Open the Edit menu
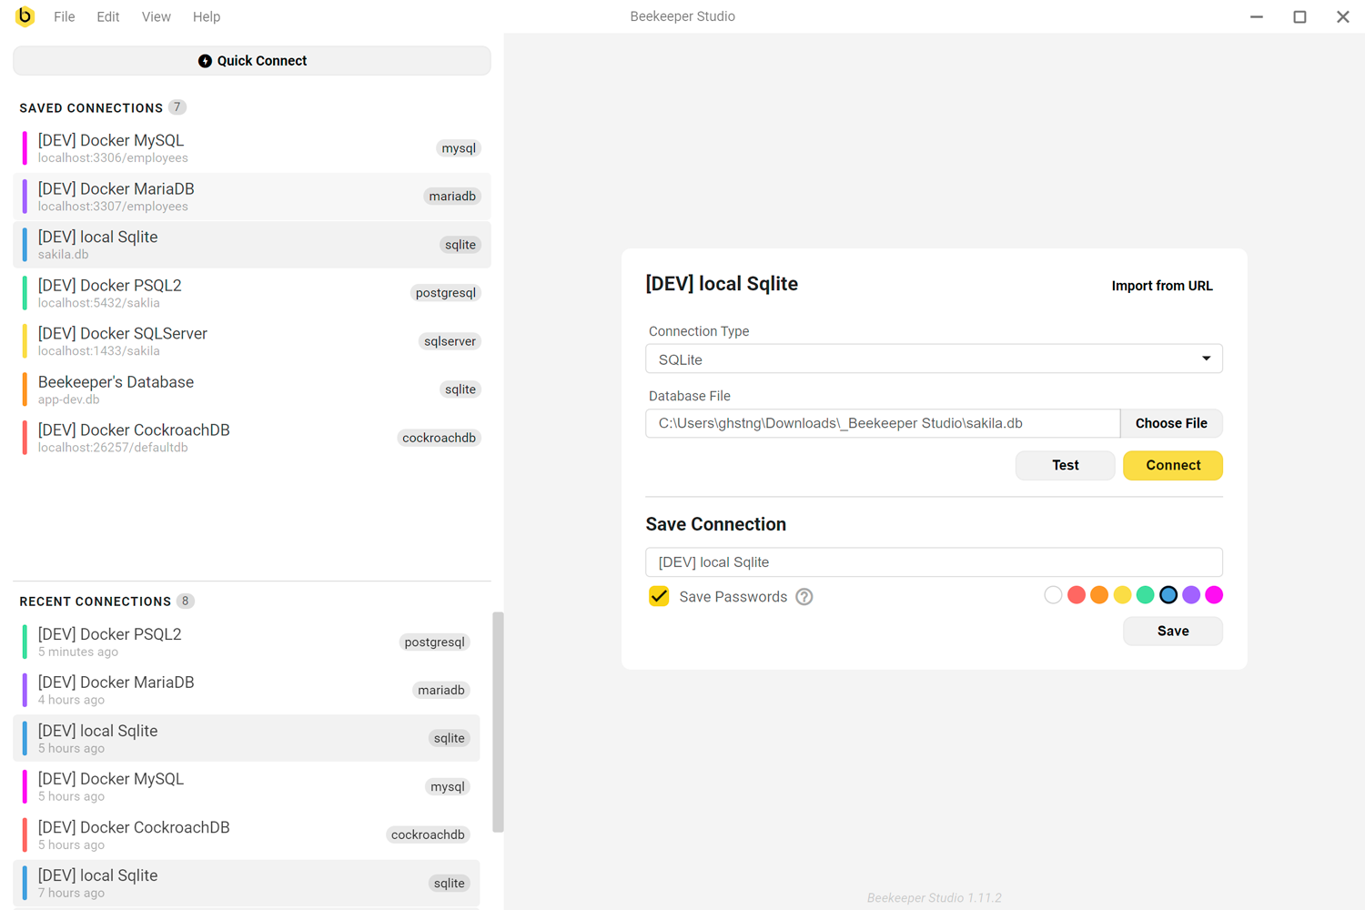This screenshot has width=1365, height=910. tap(108, 16)
